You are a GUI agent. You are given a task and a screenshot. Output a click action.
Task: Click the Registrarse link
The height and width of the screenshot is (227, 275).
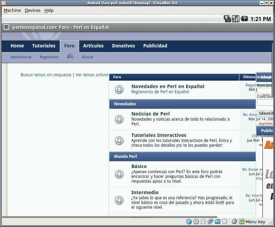[49, 57]
